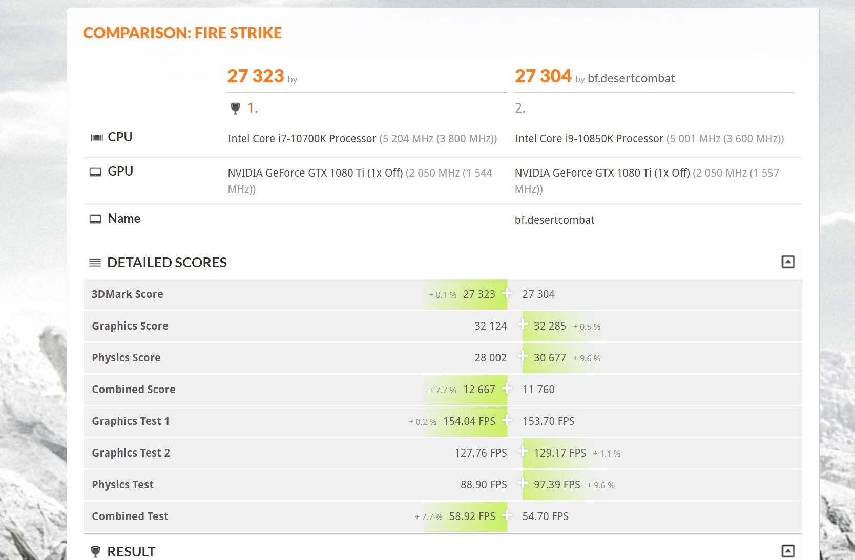The image size is (855, 560).
Task: Click the Name row monitor icon
Action: tap(95, 219)
